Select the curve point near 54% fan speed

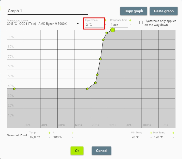[x=97, y=75]
